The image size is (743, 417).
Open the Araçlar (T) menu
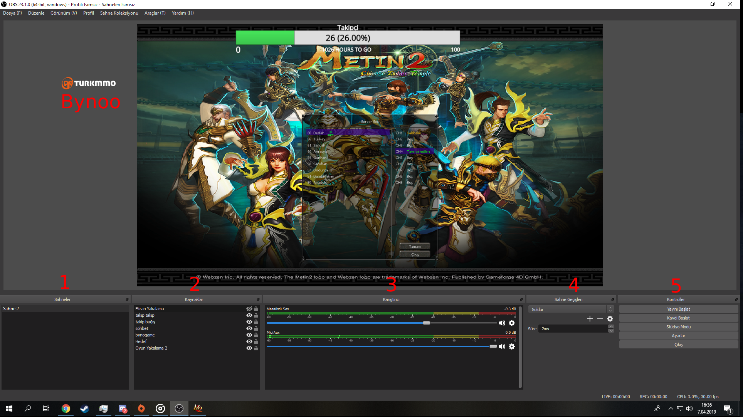point(155,13)
